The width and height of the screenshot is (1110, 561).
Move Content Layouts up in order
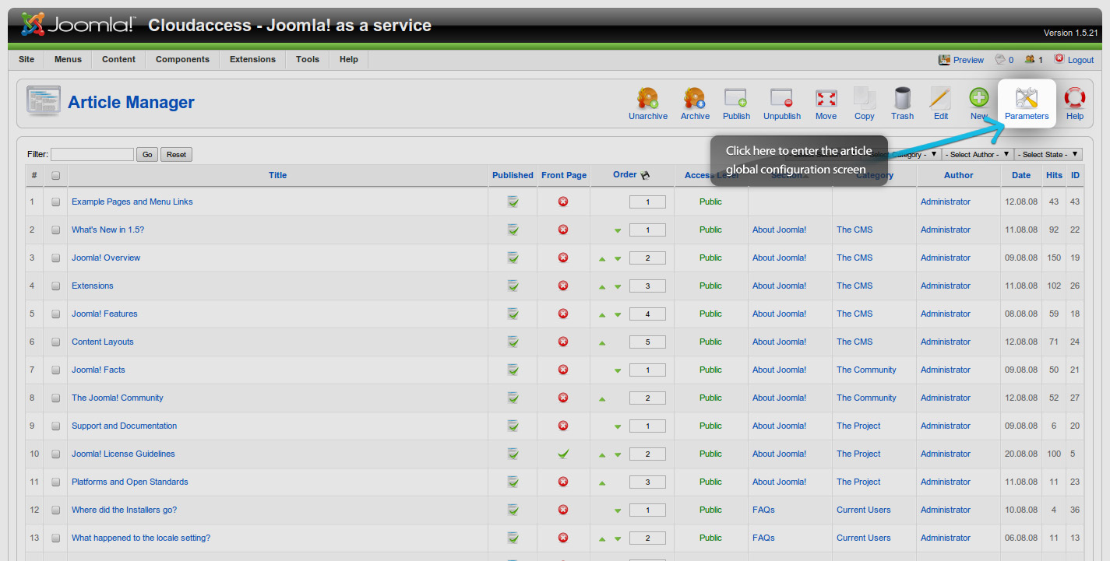tap(602, 342)
